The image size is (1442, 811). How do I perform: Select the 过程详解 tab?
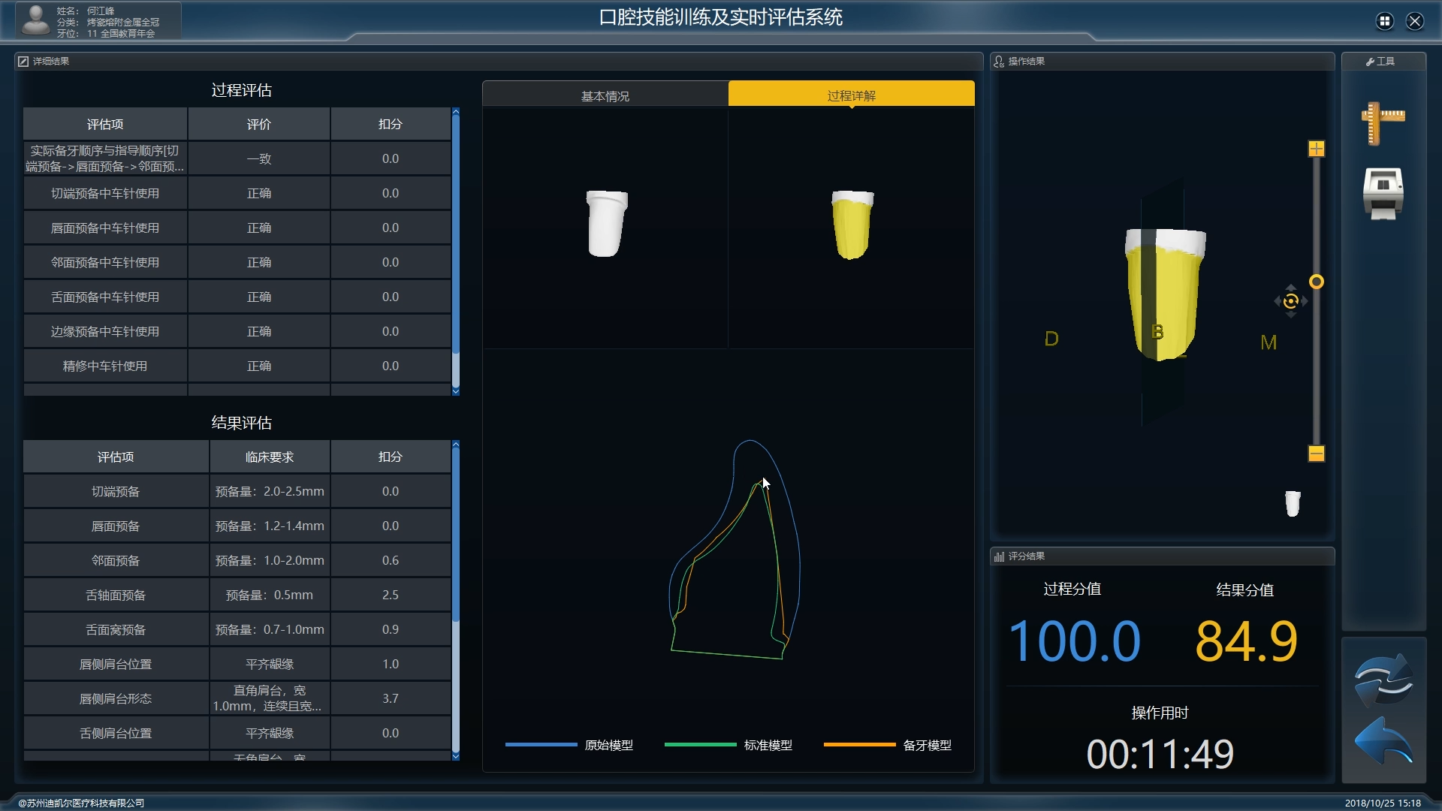[851, 95]
